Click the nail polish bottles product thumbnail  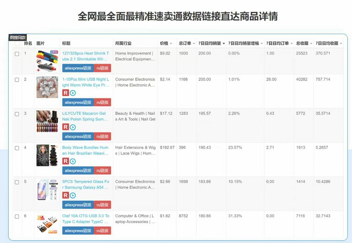47,121
